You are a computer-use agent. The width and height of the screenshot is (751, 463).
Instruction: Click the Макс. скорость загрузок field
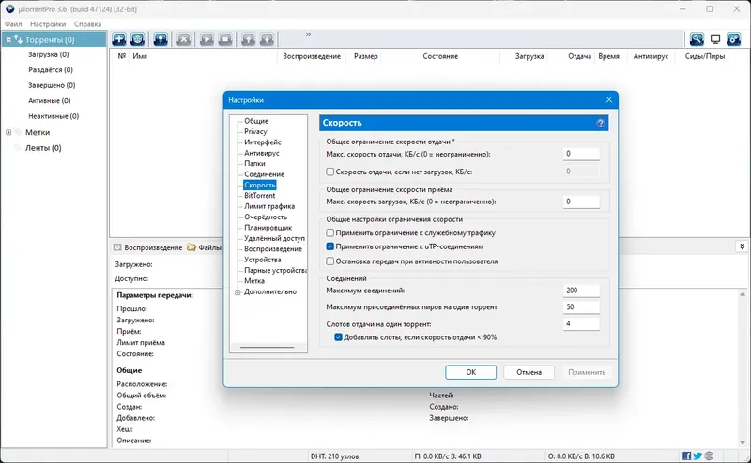point(581,202)
